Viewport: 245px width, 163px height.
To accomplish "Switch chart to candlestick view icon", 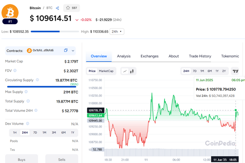I will [132, 71].
